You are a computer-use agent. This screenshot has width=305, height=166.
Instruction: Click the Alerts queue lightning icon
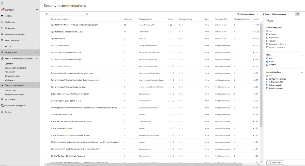[2, 28]
